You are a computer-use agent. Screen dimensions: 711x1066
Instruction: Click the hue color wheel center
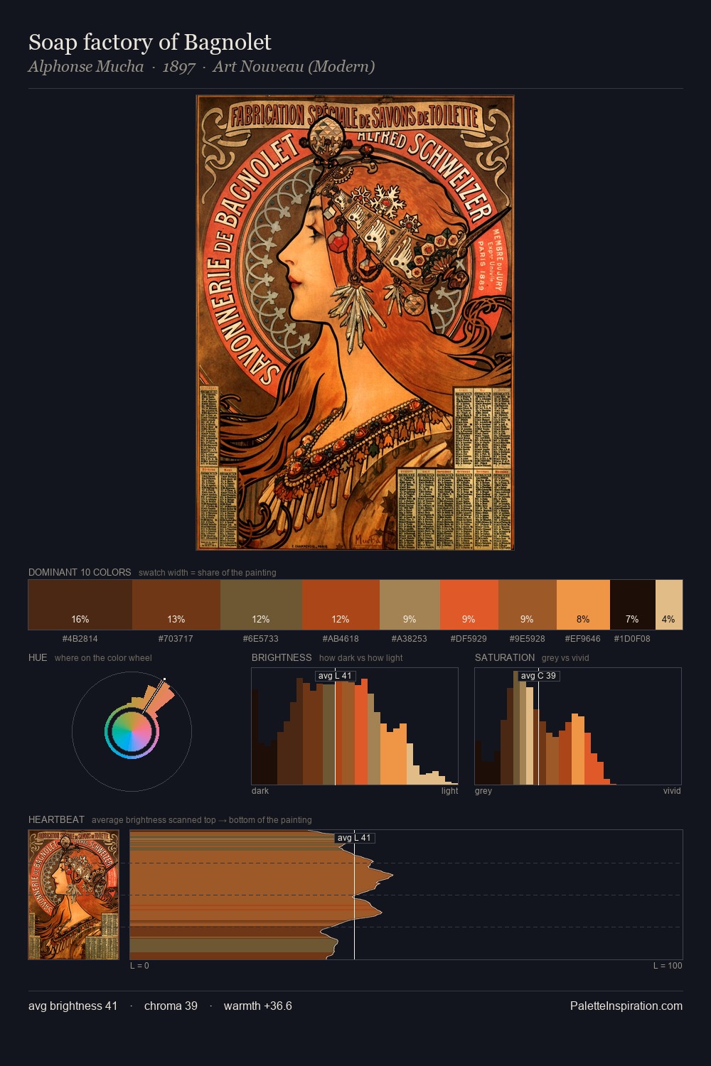132,732
